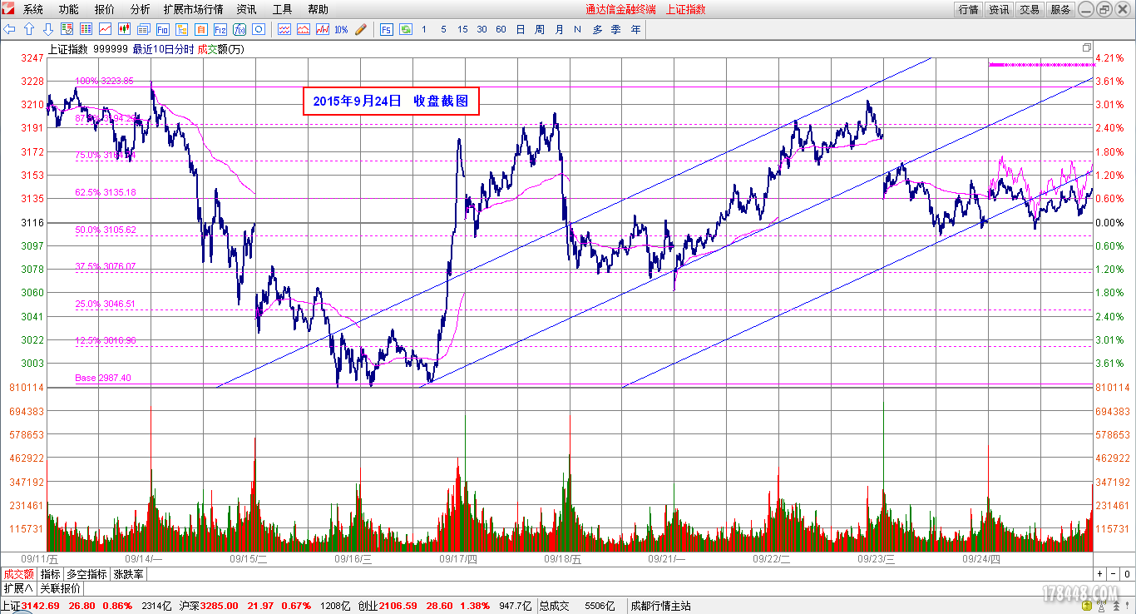The width and height of the screenshot is (1136, 614).
Task: Click the down arrow toolbar icon
Action: [x=47, y=29]
